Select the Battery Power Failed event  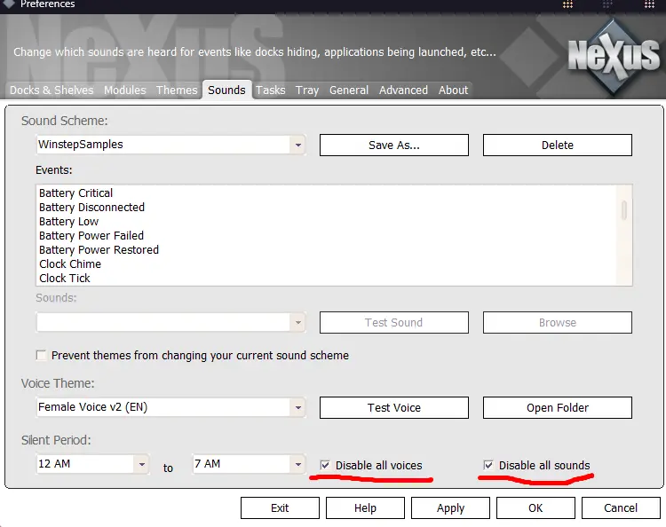91,235
